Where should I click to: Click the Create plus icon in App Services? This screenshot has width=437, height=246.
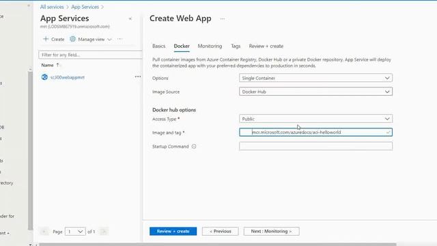click(x=46, y=39)
